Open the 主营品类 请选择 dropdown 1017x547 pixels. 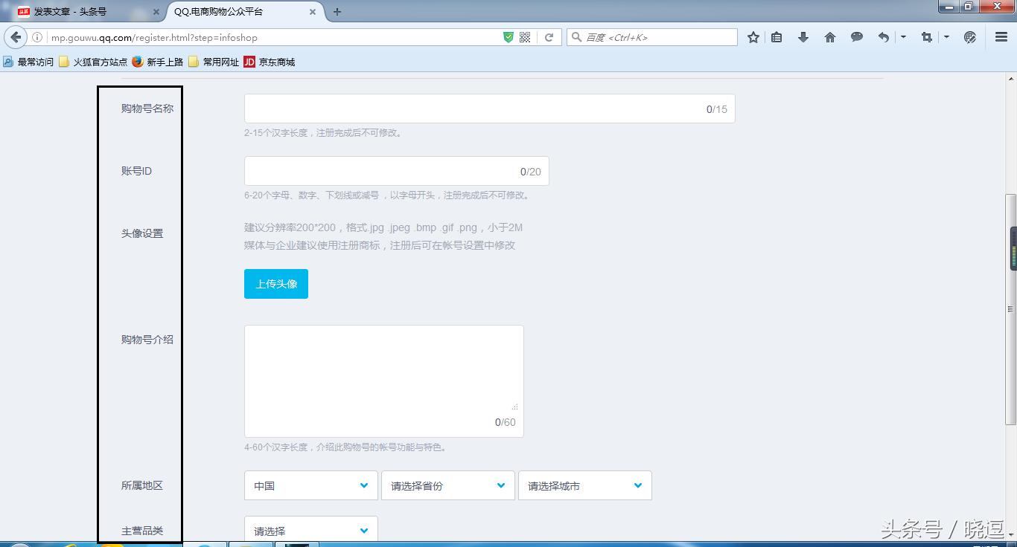tap(310, 530)
